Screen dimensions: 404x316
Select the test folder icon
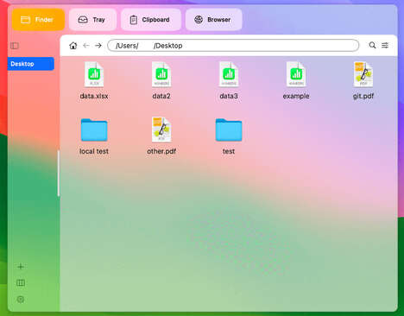(229, 130)
